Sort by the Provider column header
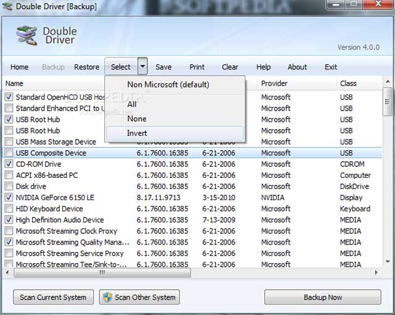 274,83
